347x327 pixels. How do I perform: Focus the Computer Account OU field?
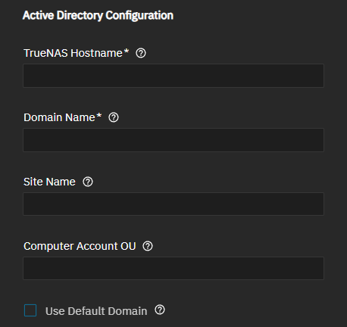pos(173,268)
